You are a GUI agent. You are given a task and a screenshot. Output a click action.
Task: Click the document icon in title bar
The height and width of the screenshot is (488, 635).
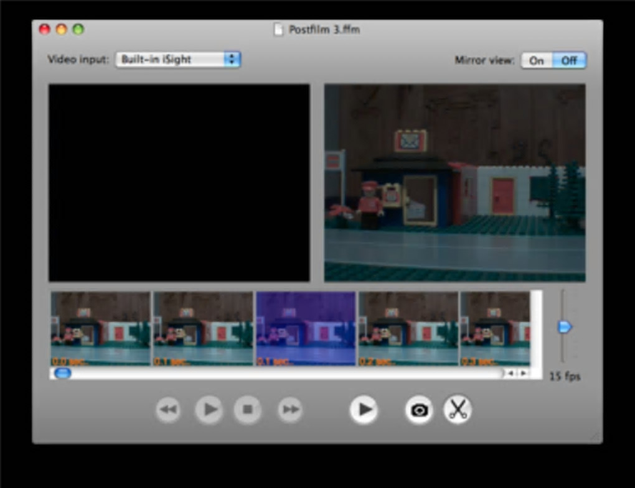pos(278,29)
